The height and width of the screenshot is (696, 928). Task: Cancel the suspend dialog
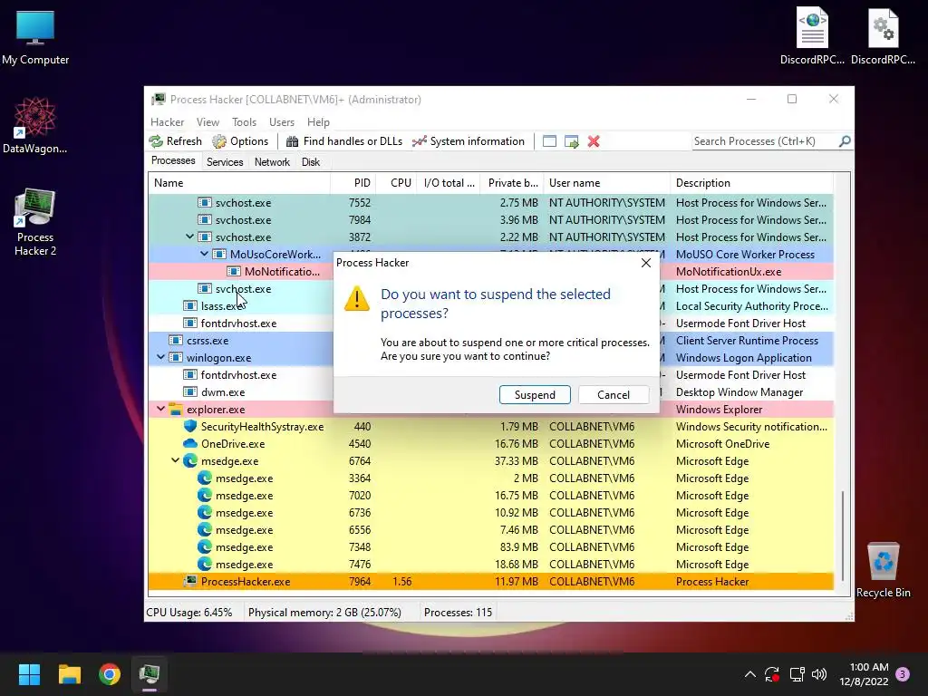(614, 395)
